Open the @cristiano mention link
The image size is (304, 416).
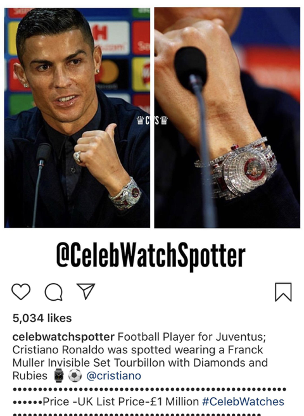pyautogui.click(x=114, y=375)
